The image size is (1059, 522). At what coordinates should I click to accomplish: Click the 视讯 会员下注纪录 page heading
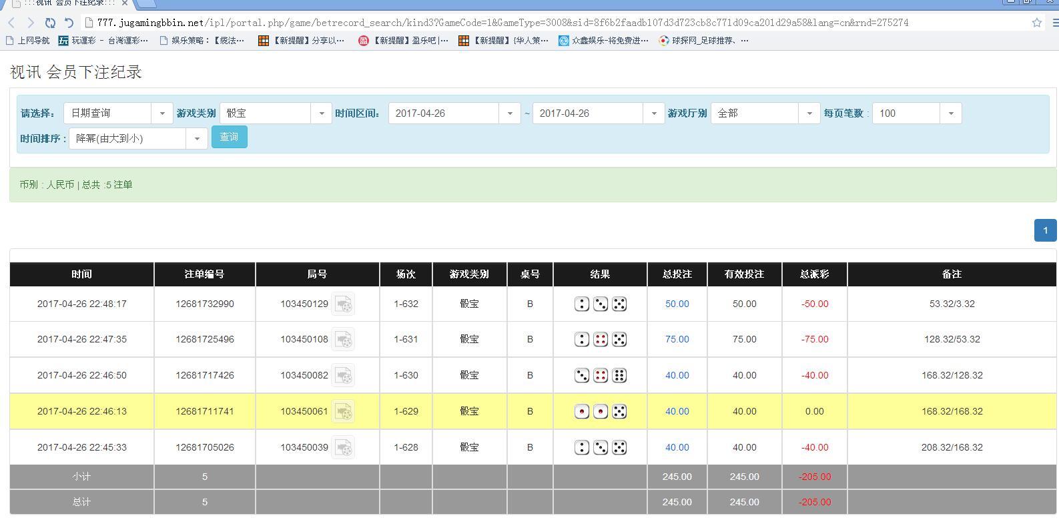click(76, 72)
